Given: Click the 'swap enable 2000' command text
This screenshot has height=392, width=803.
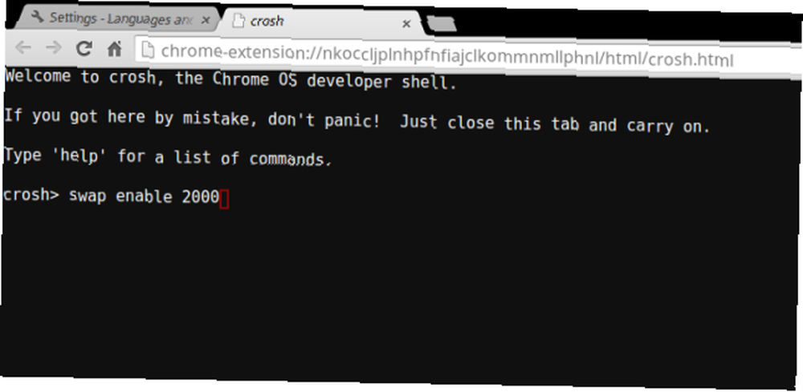Looking at the screenshot, I should [x=144, y=196].
